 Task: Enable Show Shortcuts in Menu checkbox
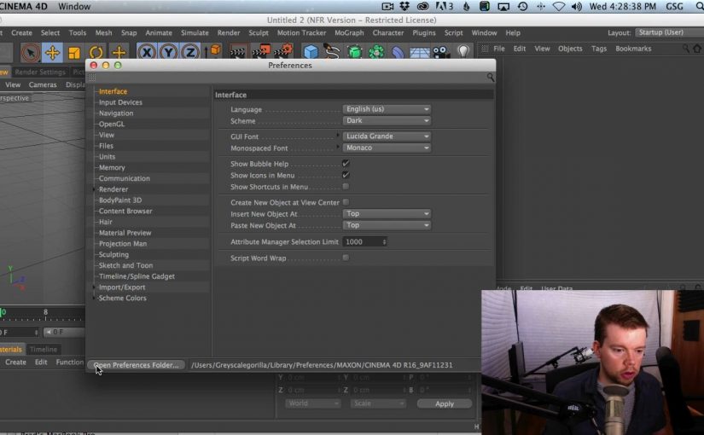click(346, 186)
